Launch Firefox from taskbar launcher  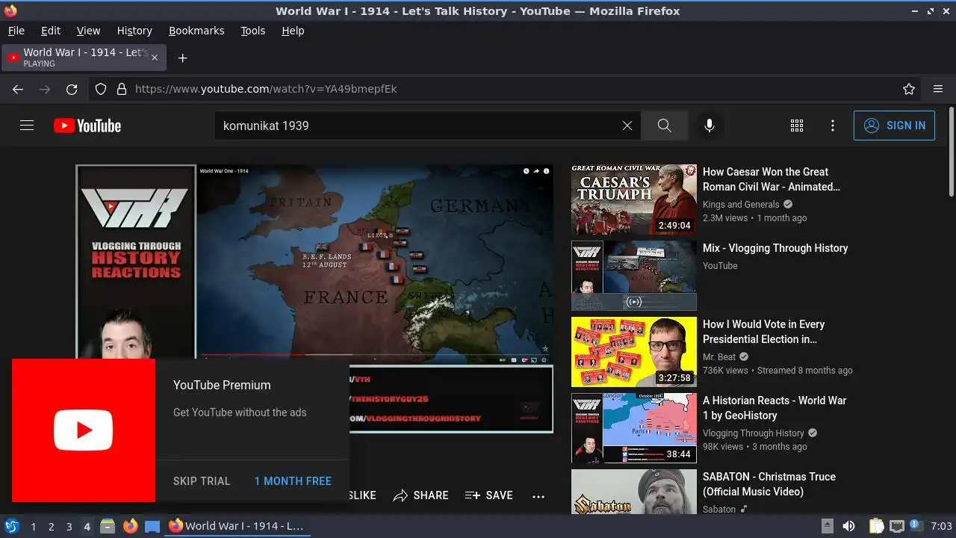131,526
